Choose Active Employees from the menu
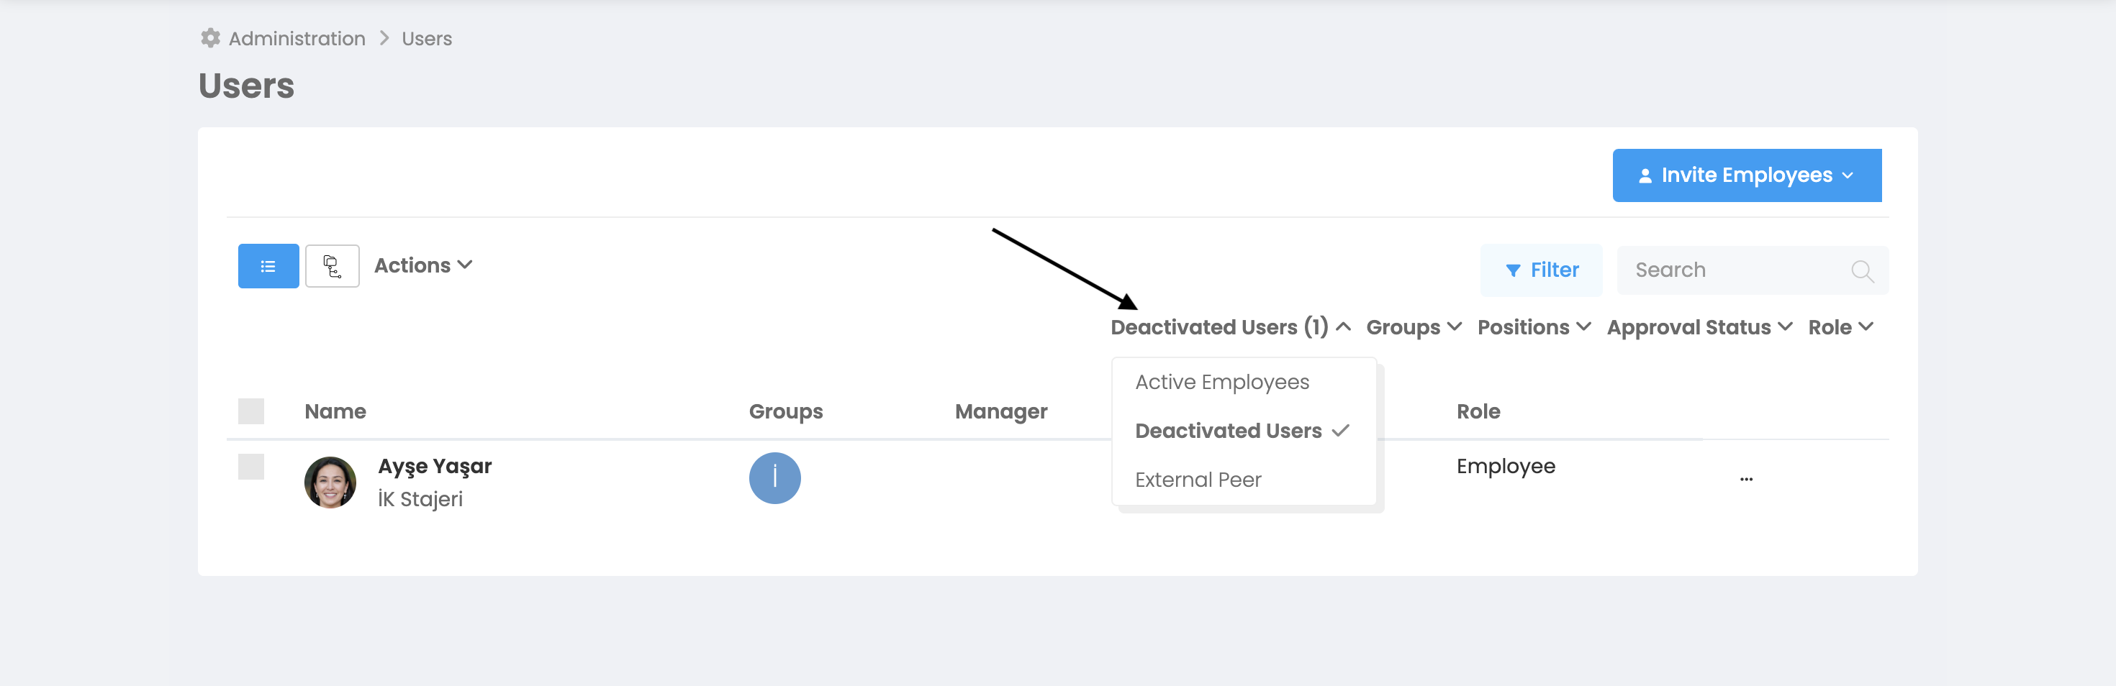The width and height of the screenshot is (2116, 686). pyautogui.click(x=1221, y=383)
